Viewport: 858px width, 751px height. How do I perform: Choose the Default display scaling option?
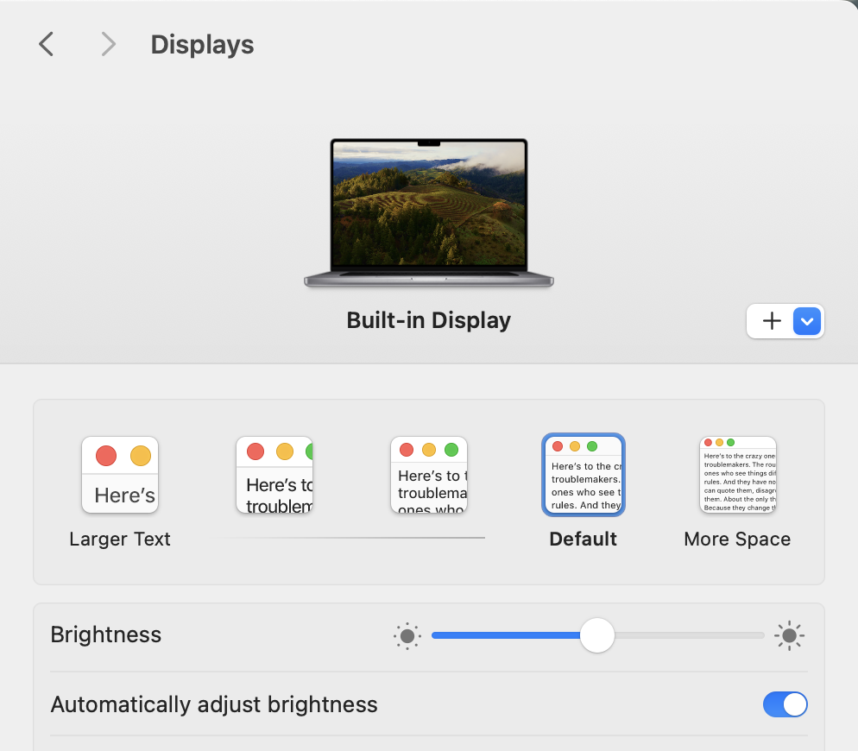tap(584, 475)
